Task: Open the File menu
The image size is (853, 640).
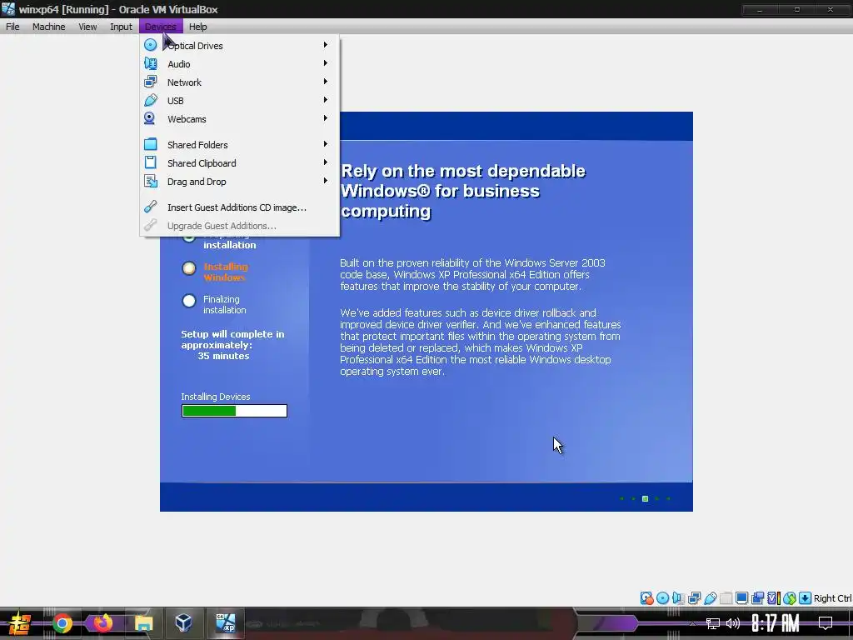Action: coord(12,27)
